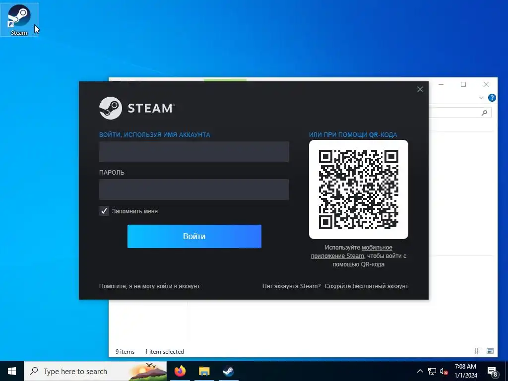Open the taskbar clock and date
Viewport: 508px width, 381px height.
pos(465,371)
